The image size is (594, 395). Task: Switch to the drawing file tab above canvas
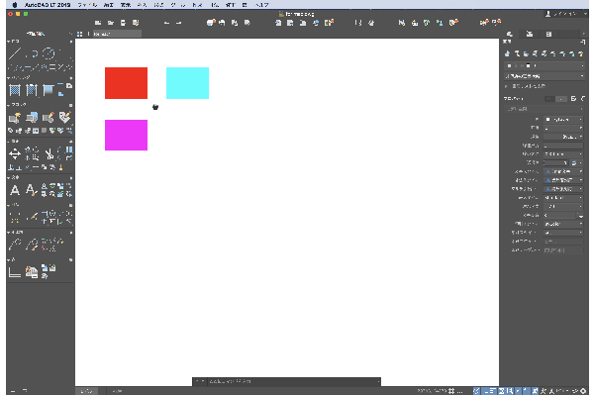116,34
